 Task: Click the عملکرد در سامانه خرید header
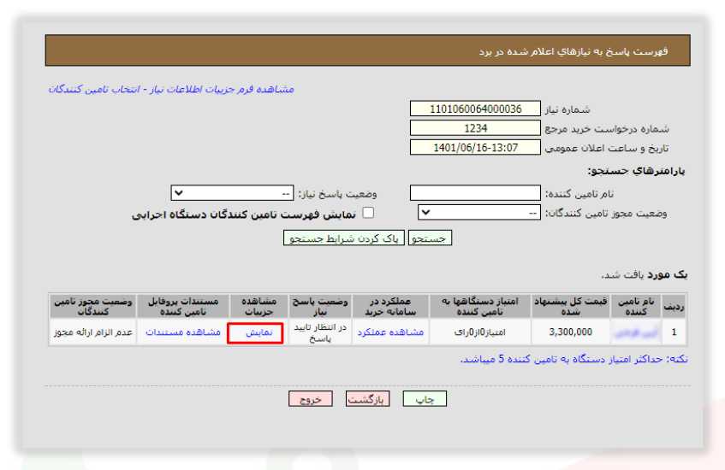(x=390, y=307)
